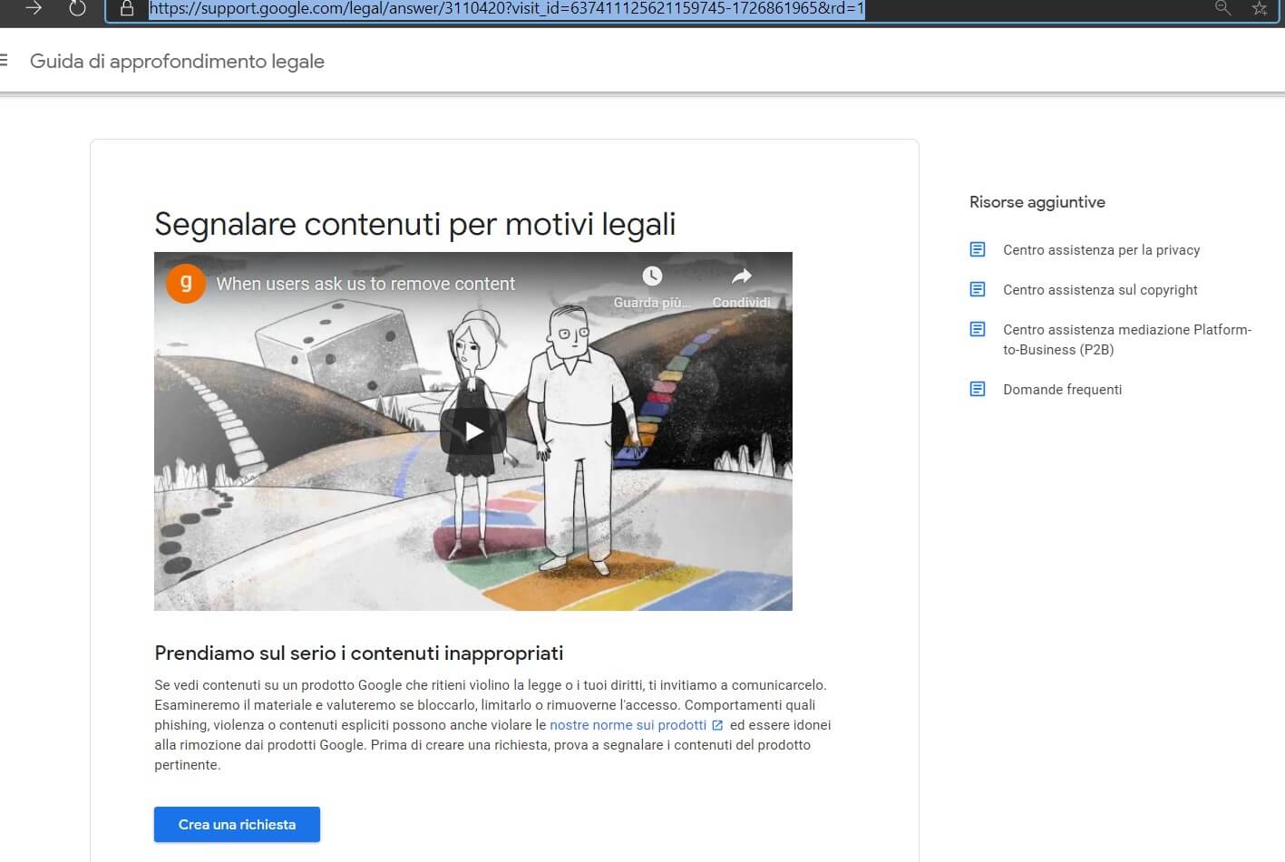
Task: Click the video channel avatar icon
Action: coord(185,284)
